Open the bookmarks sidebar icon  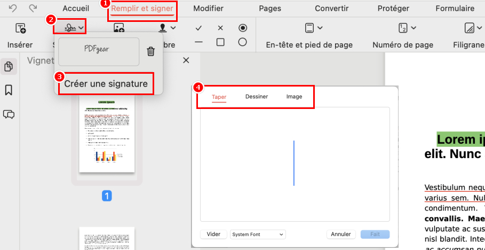click(9, 90)
